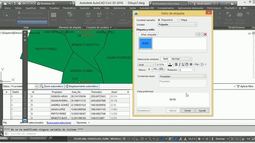Click the Propietari text content box

[183, 83]
